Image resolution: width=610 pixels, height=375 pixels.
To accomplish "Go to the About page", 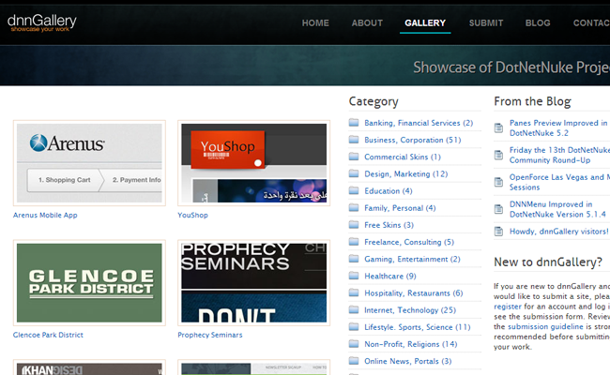I will click(x=367, y=22).
